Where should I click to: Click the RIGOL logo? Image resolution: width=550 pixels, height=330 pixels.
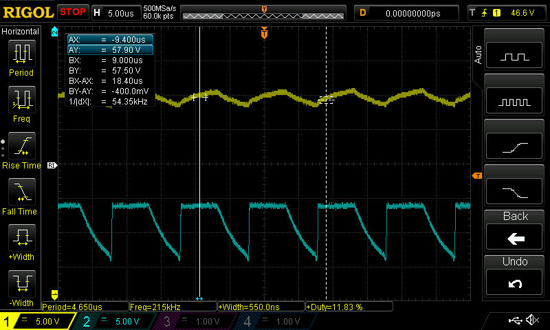[x=28, y=12]
